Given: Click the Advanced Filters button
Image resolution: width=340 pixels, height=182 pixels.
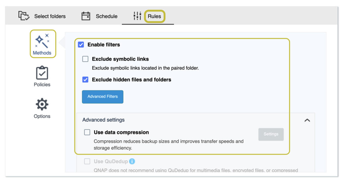Looking at the screenshot, I should tap(103, 96).
